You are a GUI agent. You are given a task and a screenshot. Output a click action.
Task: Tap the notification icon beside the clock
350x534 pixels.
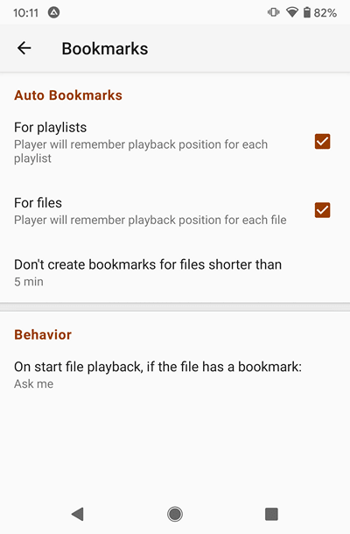(x=53, y=12)
